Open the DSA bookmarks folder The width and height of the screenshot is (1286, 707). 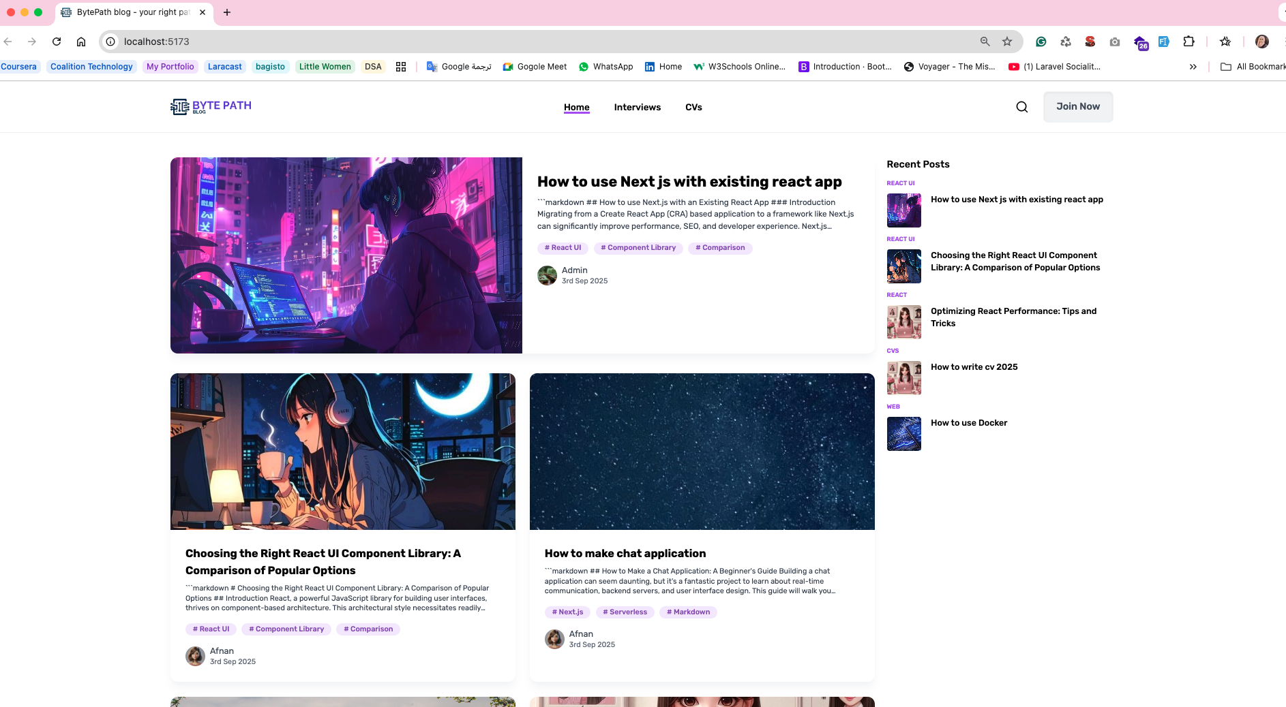coord(373,66)
